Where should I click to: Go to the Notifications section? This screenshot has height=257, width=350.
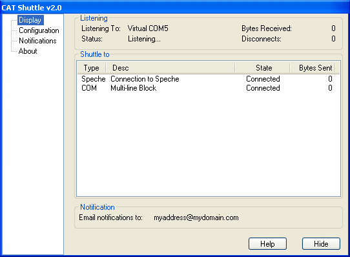tap(37, 41)
